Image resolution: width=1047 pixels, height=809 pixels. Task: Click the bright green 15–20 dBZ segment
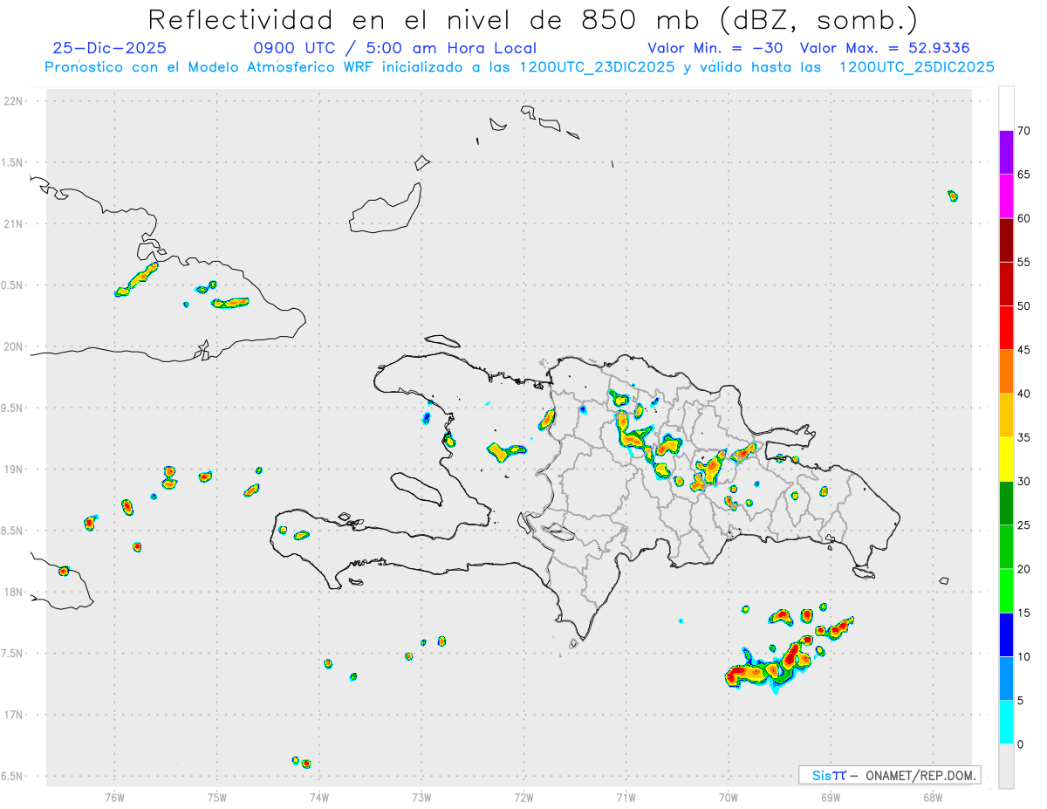1006,591
